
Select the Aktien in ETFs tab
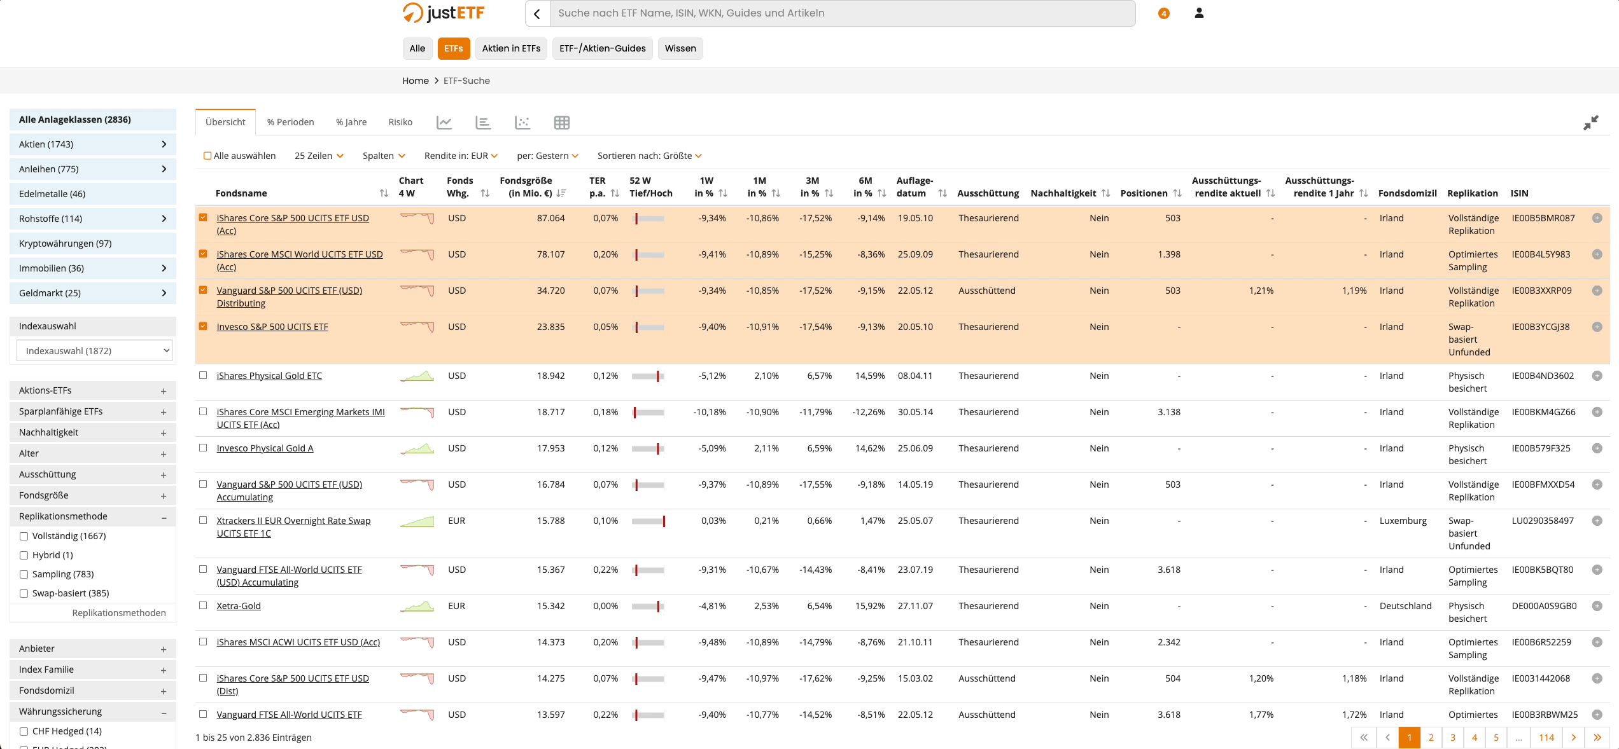coord(511,48)
